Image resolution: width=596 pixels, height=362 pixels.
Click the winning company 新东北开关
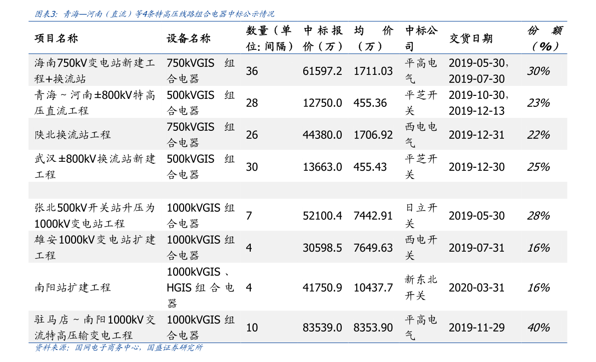(x=421, y=287)
